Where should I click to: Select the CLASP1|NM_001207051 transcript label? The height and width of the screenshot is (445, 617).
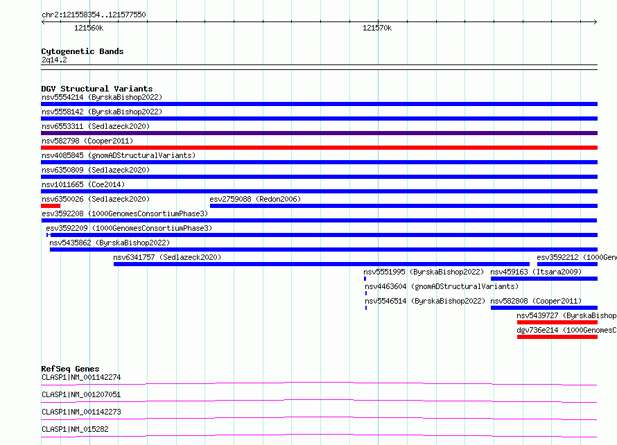pos(81,394)
